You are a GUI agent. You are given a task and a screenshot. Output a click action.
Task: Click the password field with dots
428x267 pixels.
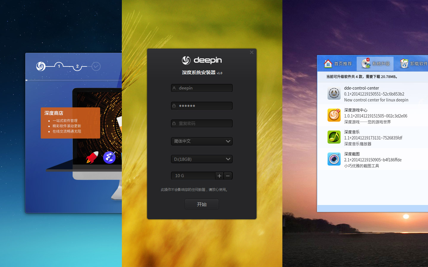202,106
